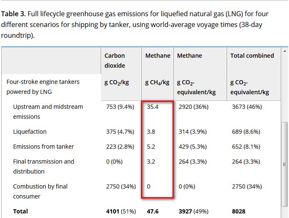Select the Upstream and midstream emissions row label
The width and height of the screenshot is (289, 218).
point(48,112)
